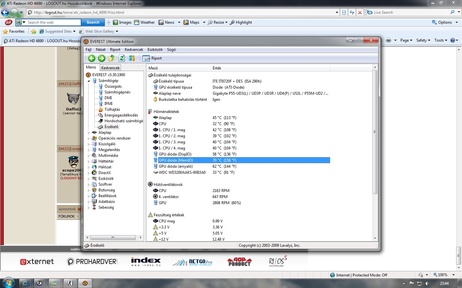Expand the Hálózat tree node
Viewport: 462px width, 288px height.
click(89, 167)
